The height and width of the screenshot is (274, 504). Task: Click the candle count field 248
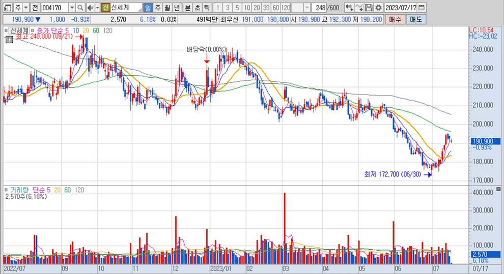coord(320,8)
